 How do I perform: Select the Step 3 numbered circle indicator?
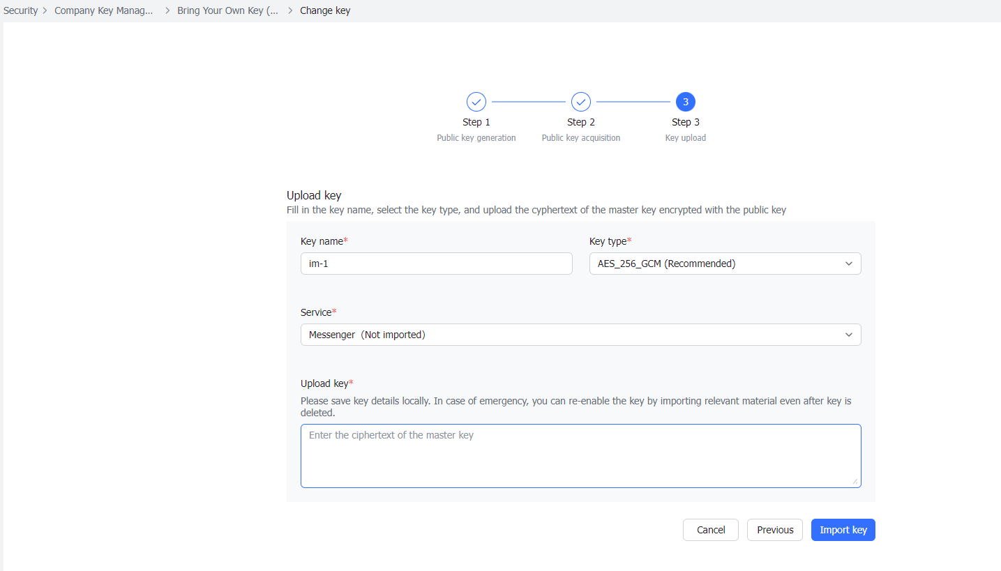point(685,101)
